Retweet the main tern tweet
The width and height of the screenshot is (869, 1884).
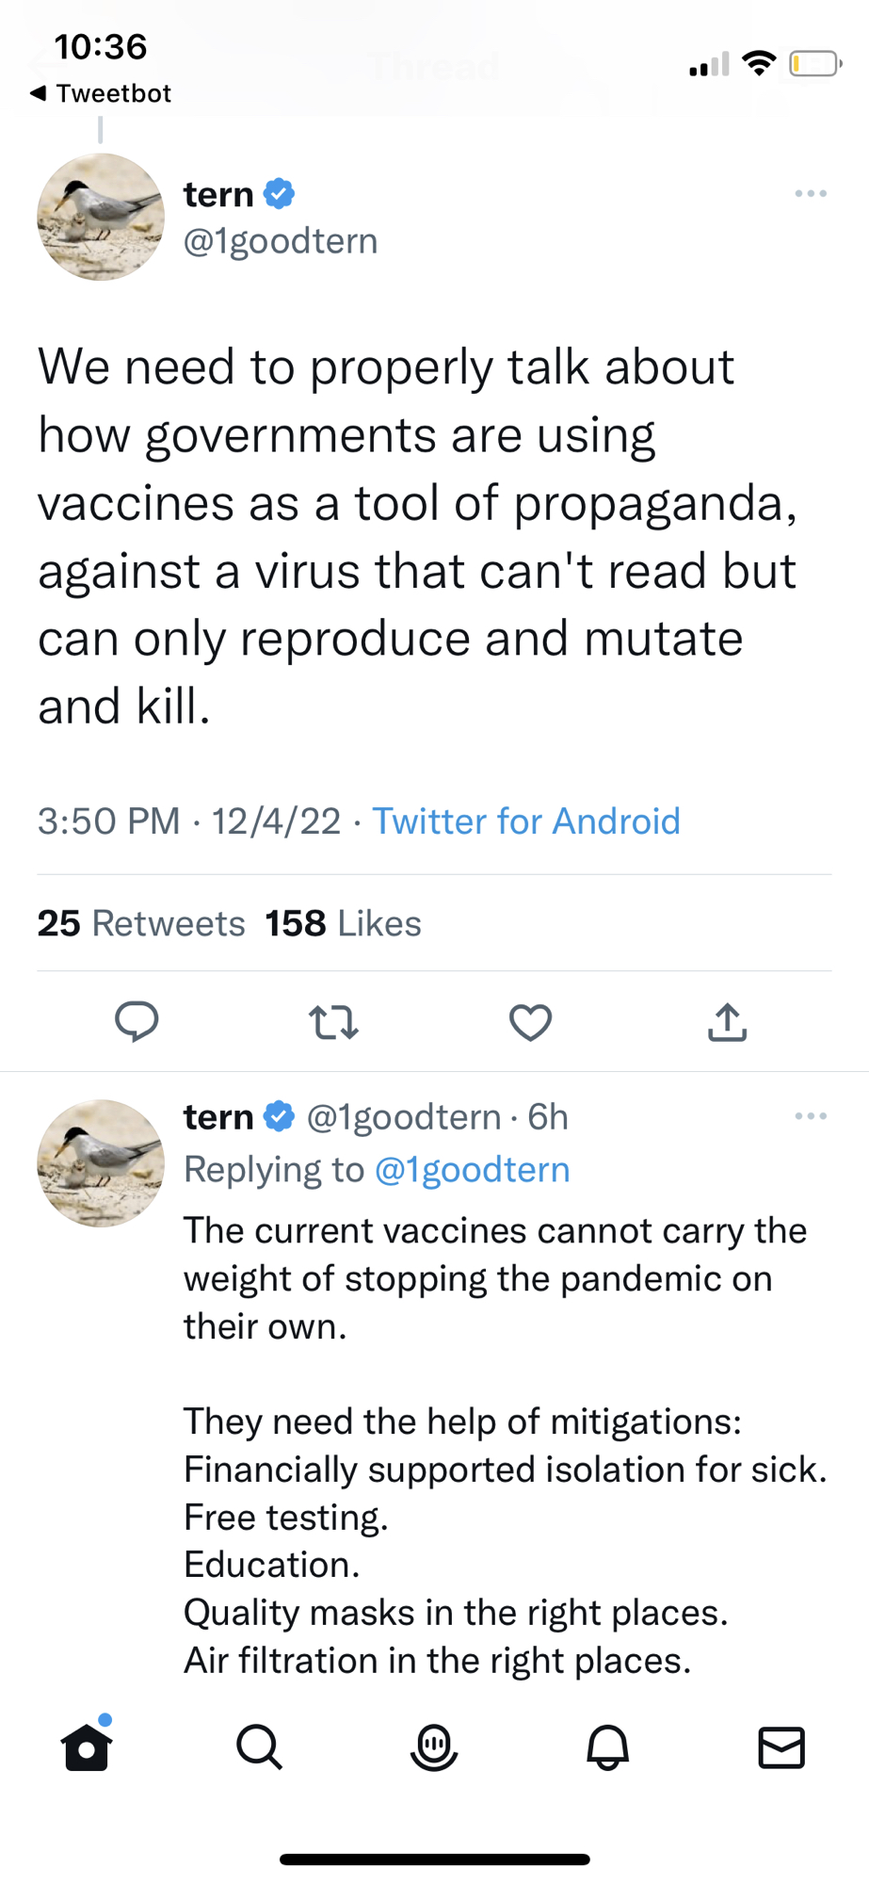333,1021
